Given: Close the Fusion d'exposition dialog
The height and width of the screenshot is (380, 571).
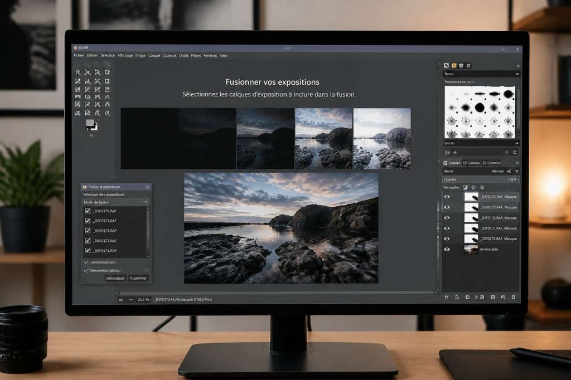Looking at the screenshot, I should (147, 187).
